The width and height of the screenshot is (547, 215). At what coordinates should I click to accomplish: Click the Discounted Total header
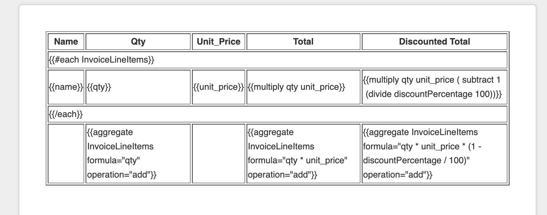point(434,42)
